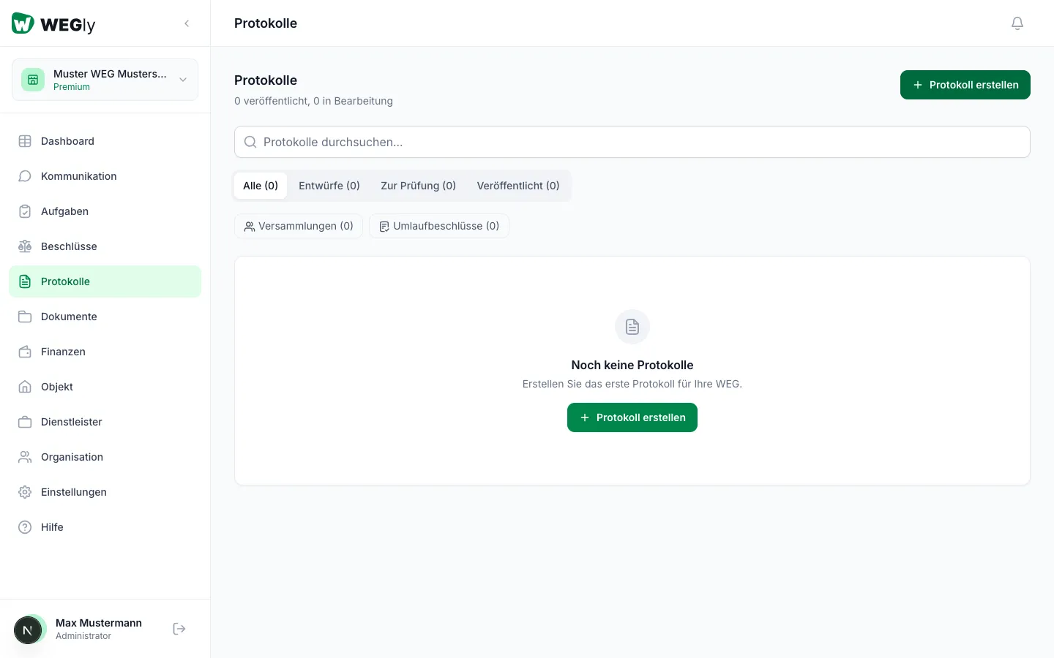Open the Muster WEG organization switcher dropdown
This screenshot has height=658, width=1054.
coord(105,80)
